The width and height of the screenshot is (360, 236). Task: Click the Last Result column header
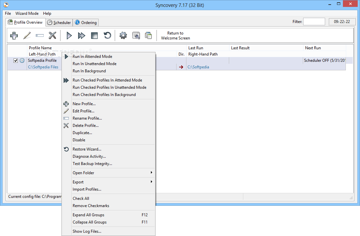pos(266,48)
